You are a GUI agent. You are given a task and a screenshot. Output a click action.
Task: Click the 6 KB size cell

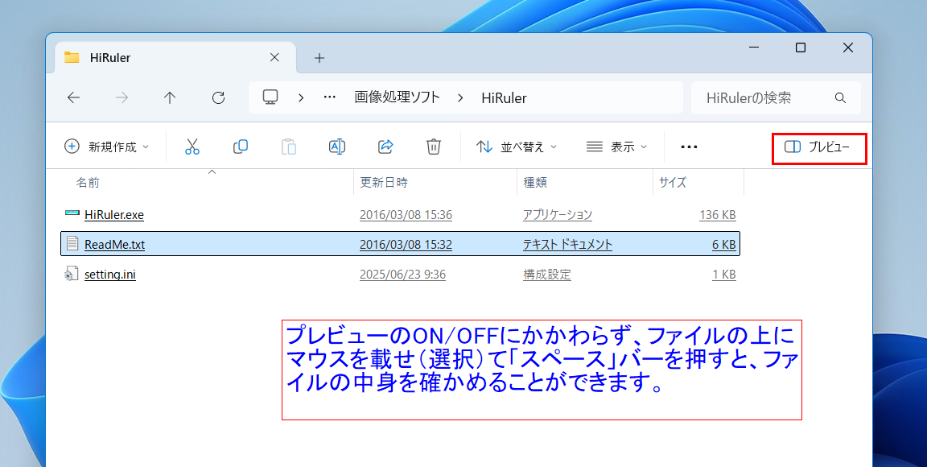[724, 245]
